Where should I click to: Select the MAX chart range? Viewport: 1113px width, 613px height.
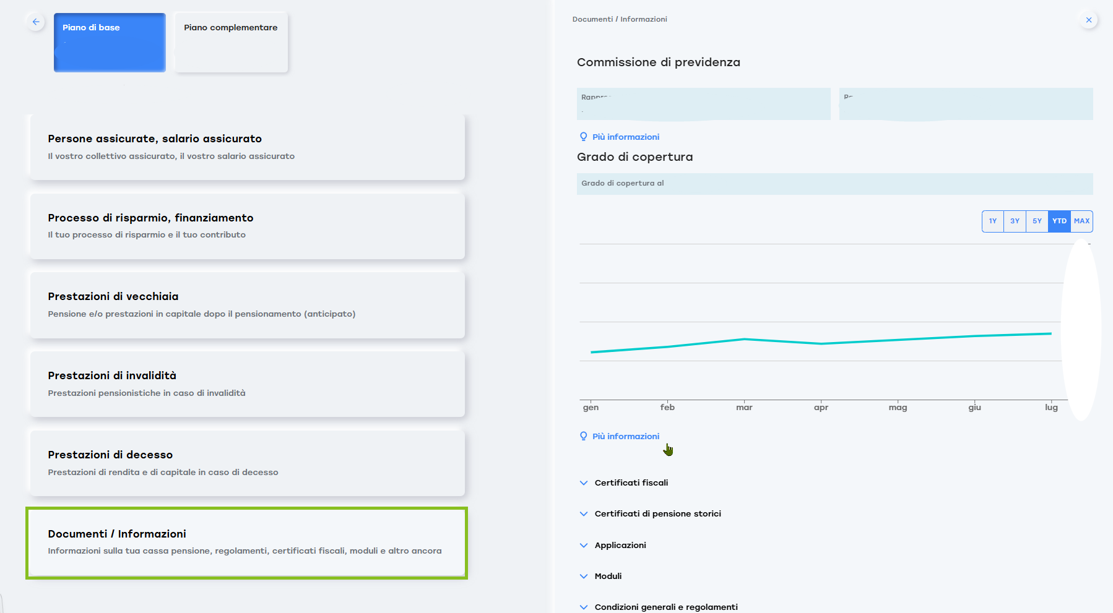pos(1081,221)
